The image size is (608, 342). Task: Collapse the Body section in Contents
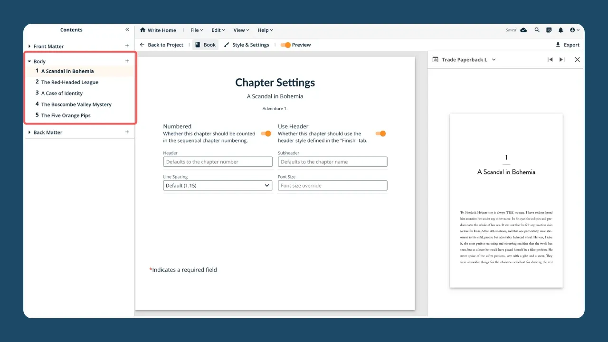(29, 61)
